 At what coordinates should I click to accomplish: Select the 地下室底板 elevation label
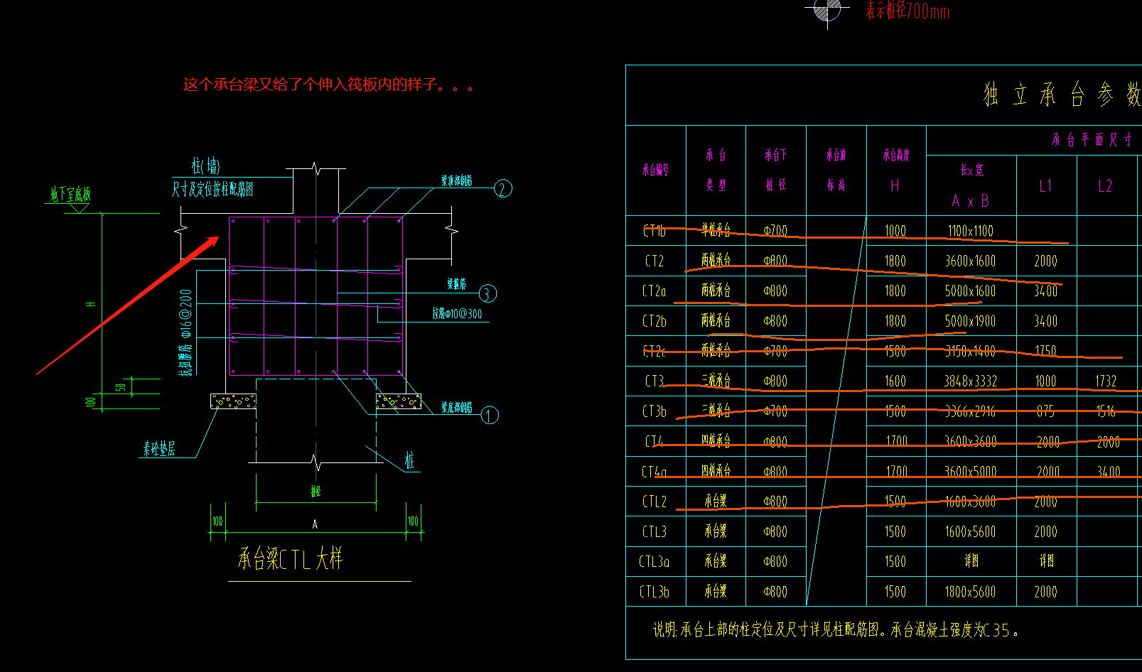[x=70, y=194]
